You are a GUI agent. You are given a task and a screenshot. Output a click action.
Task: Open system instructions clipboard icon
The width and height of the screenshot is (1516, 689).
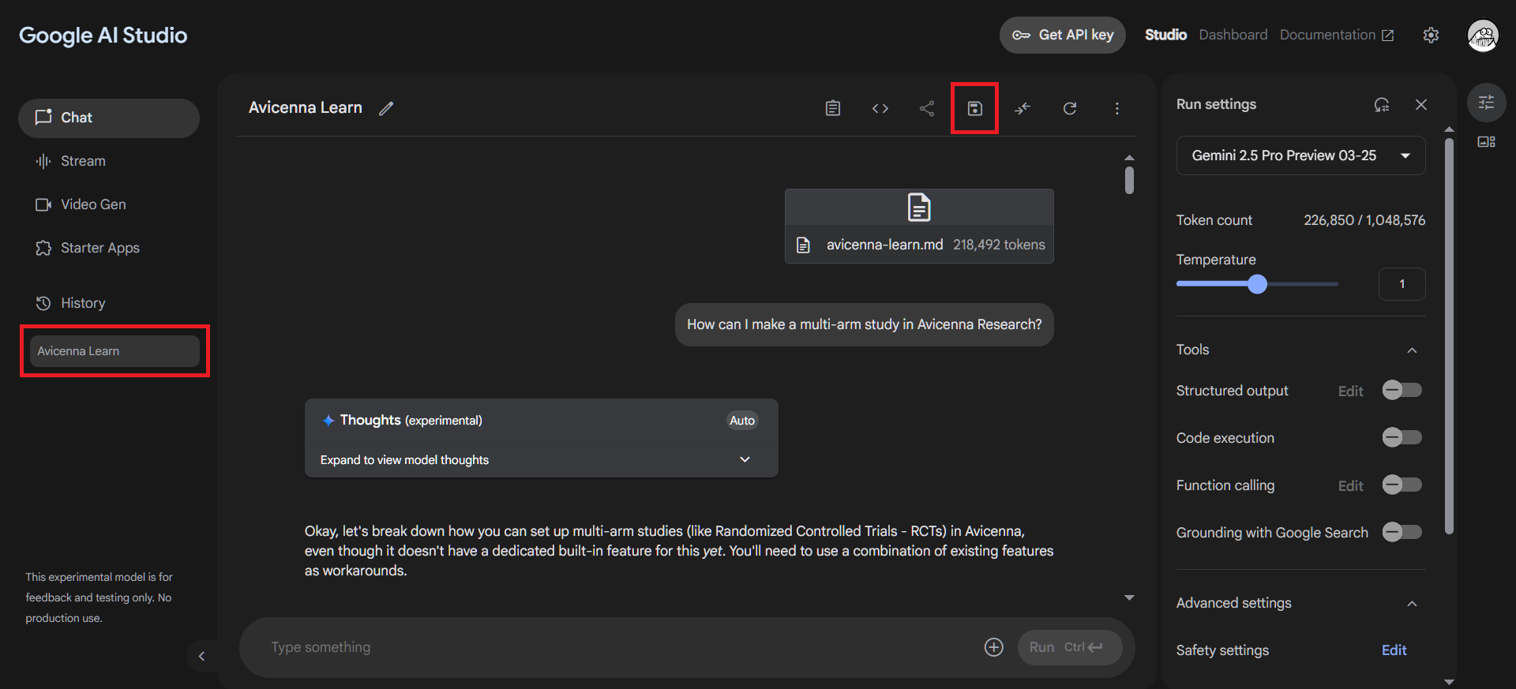[832, 108]
